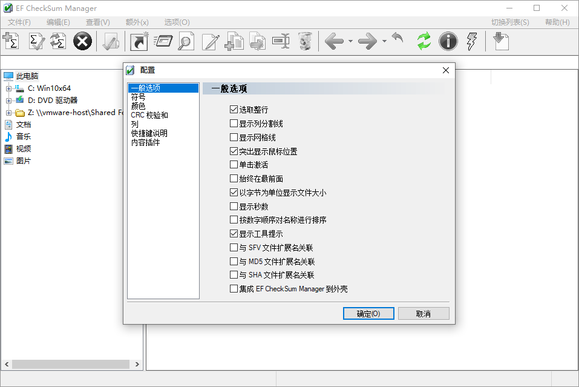Select 音乐 in the folder tree
Viewport: 579px width, 387px height.
[x=23, y=137]
